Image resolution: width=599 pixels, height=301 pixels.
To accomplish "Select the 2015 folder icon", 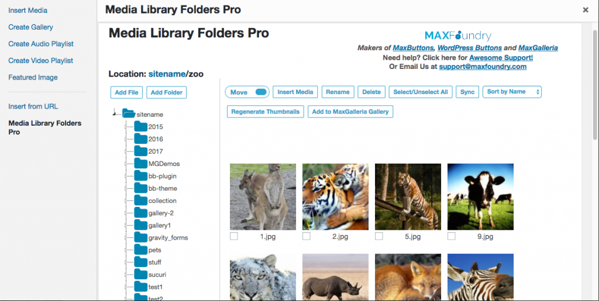I will click(x=141, y=126).
